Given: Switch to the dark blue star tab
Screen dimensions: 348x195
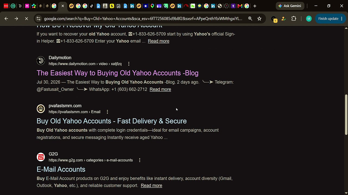Looking at the screenshot, I should [146, 6].
